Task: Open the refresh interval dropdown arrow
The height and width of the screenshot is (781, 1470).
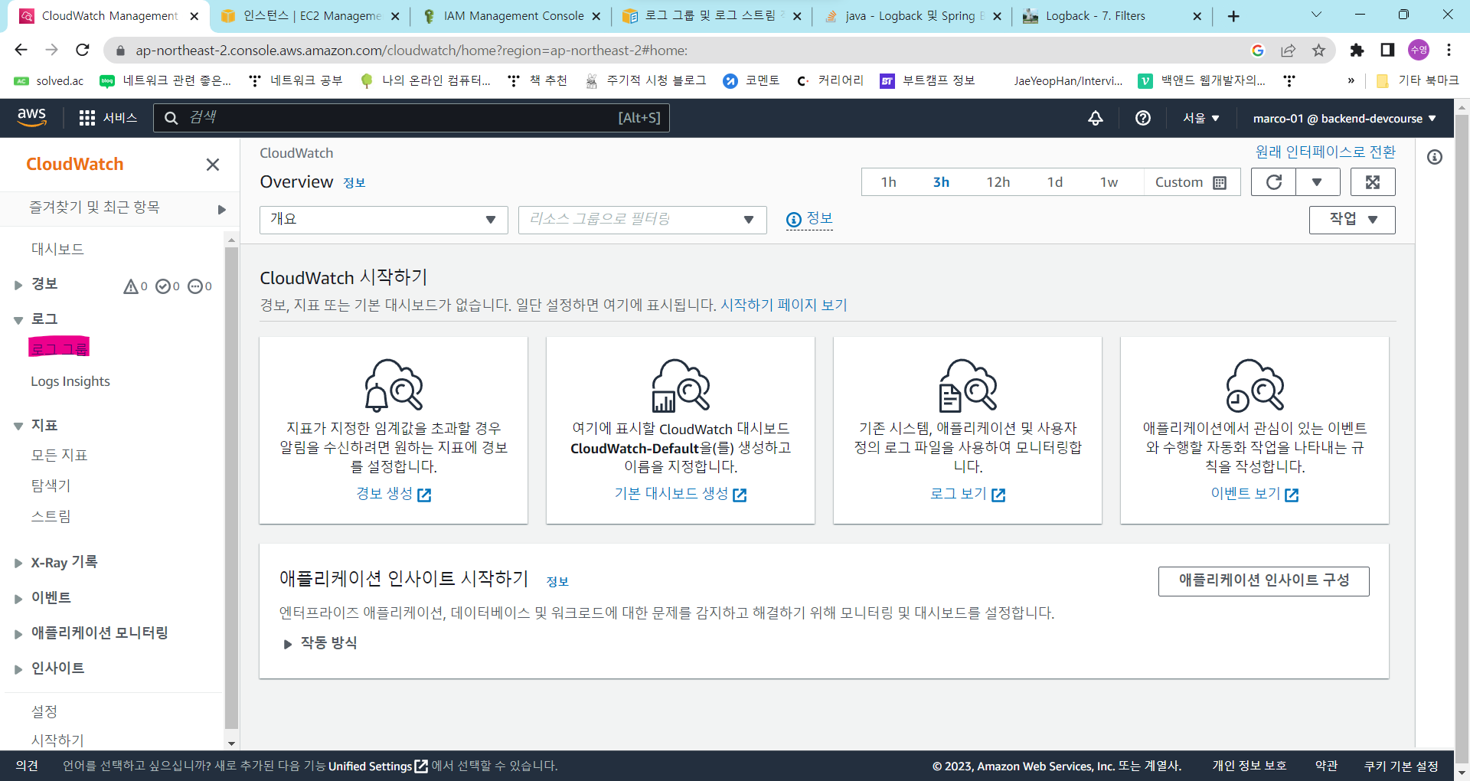Action: 1318,182
